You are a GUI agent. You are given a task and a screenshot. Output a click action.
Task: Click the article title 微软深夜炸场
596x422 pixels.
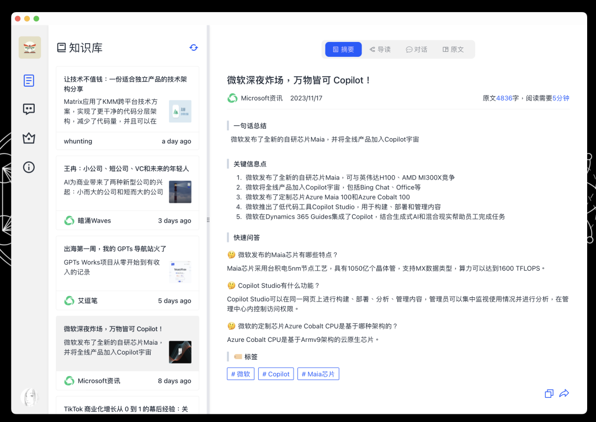tap(299, 80)
